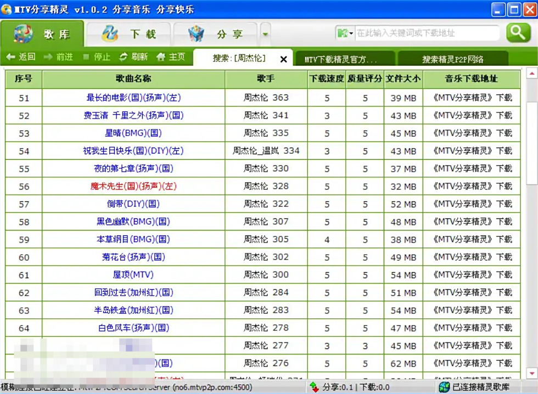
Task: Click the keyword search input field
Action: 425,33
